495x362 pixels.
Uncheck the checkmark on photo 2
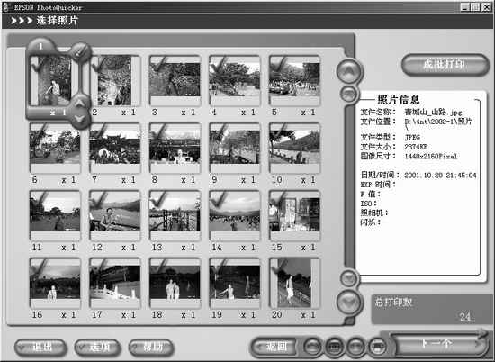[99, 64]
